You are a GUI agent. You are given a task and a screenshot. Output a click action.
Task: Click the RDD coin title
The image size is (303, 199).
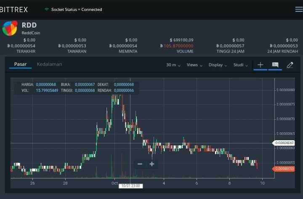point(29,25)
